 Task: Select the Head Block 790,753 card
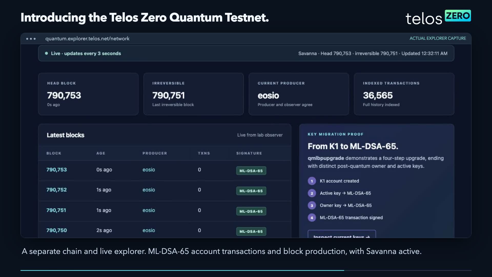tap(88, 94)
